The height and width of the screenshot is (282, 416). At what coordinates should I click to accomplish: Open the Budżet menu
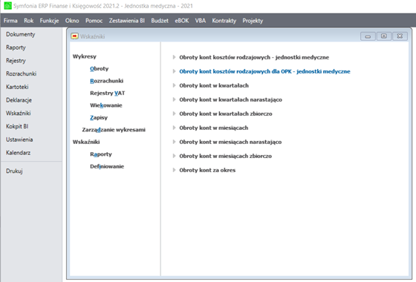tap(160, 21)
